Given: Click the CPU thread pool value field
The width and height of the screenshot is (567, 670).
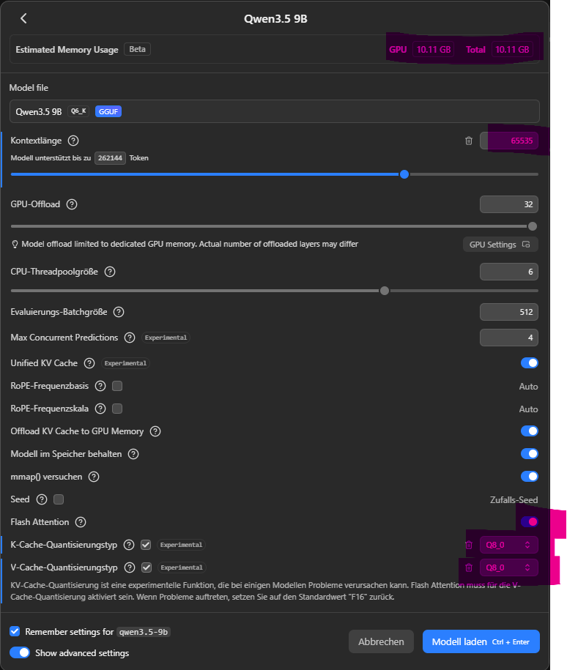Looking at the screenshot, I should click(x=509, y=272).
